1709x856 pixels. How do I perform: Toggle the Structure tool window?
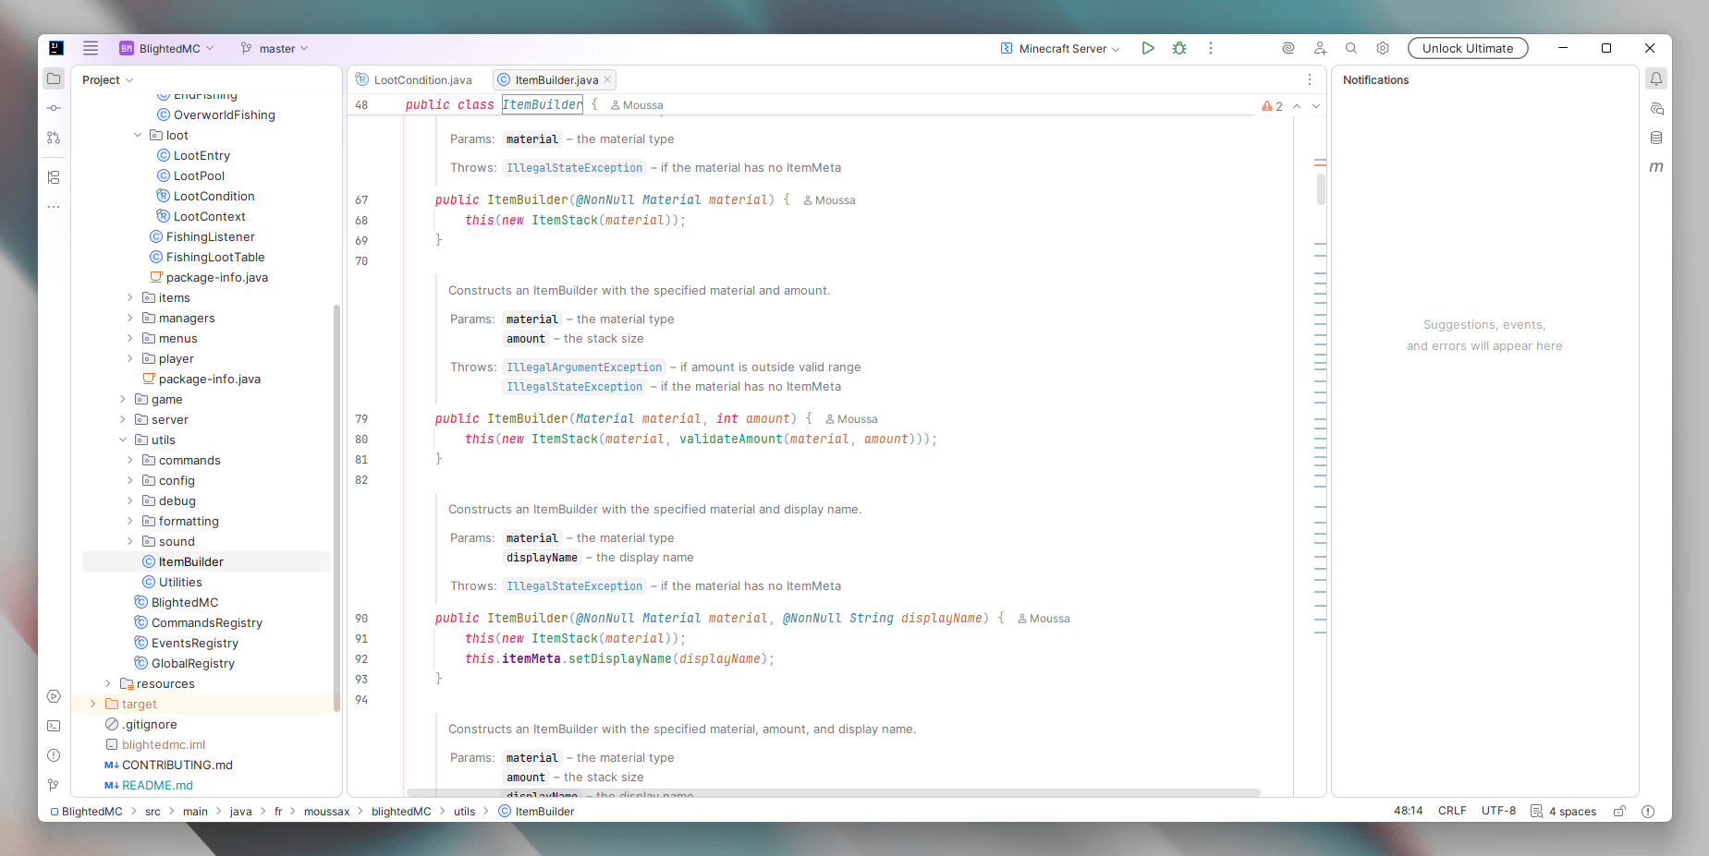tap(54, 177)
